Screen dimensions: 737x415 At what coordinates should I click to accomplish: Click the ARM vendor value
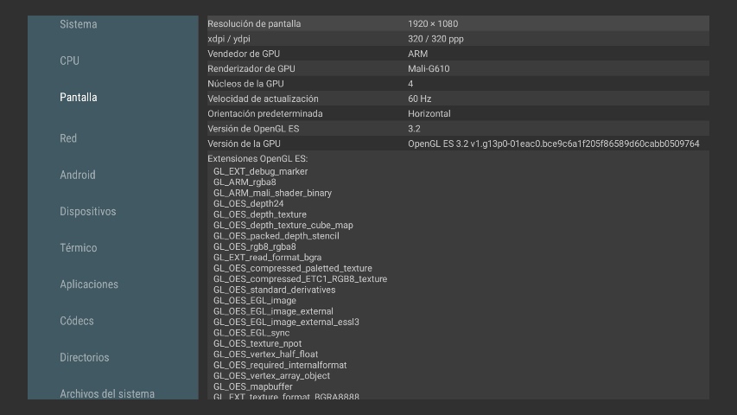pyautogui.click(x=418, y=54)
